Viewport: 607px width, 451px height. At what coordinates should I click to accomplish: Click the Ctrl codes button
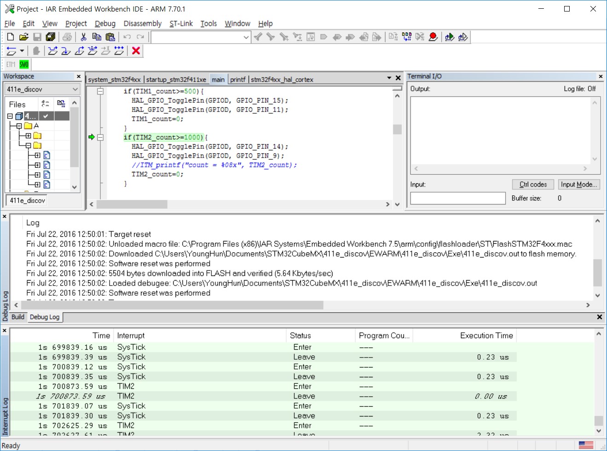533,184
